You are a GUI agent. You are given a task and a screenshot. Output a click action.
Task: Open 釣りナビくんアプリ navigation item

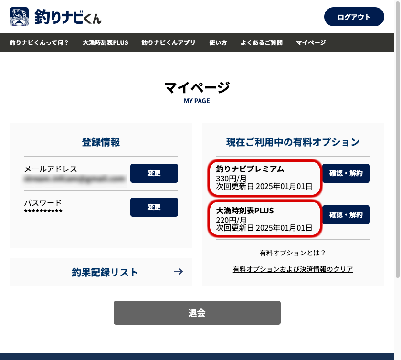click(169, 42)
